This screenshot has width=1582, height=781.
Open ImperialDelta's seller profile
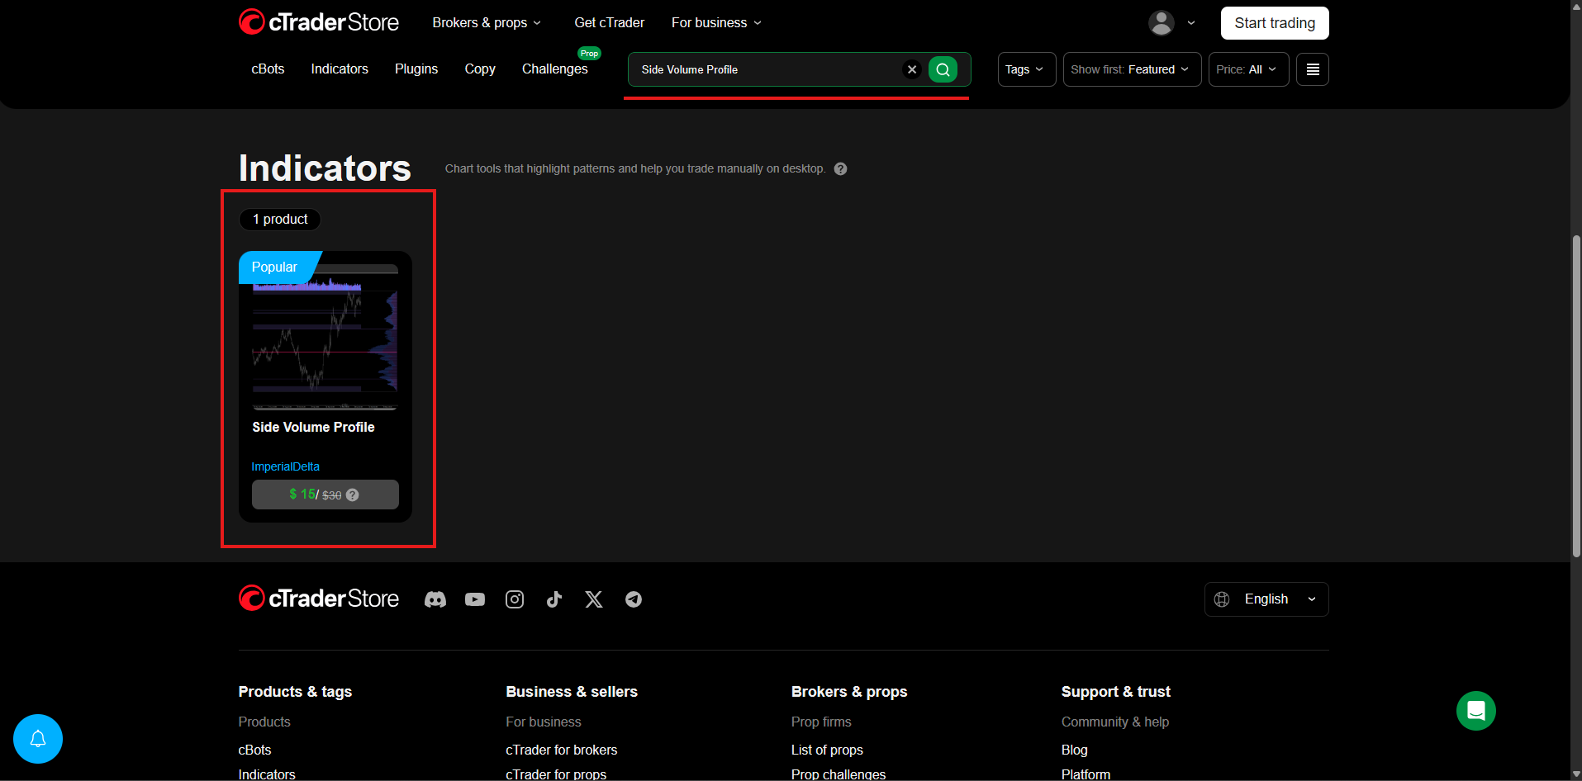pos(285,466)
